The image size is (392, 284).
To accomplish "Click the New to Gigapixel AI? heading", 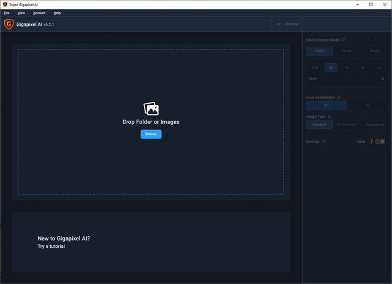I will tap(64, 239).
